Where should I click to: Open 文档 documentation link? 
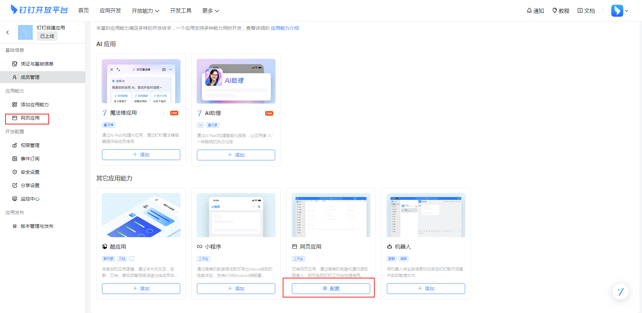586,11
